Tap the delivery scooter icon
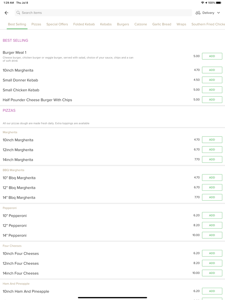Image resolution: width=225 pixels, height=300 pixels. [x=198, y=13]
